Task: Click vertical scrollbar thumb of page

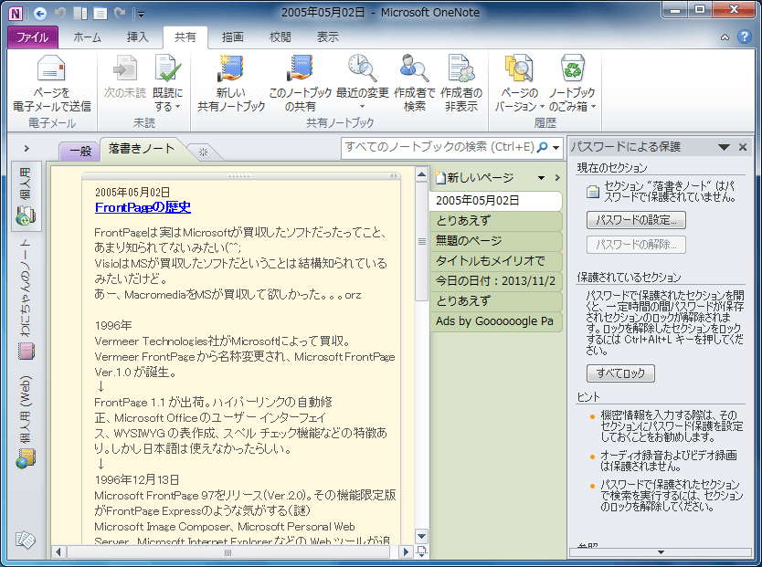Action: 422,241
